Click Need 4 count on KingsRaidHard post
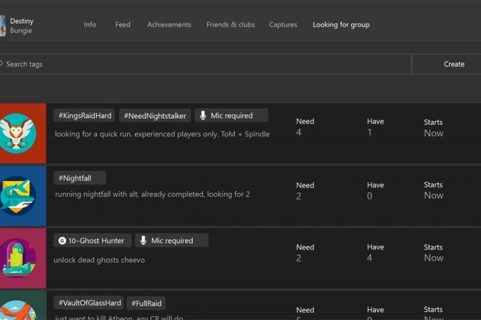481x320 pixels. [x=305, y=127]
